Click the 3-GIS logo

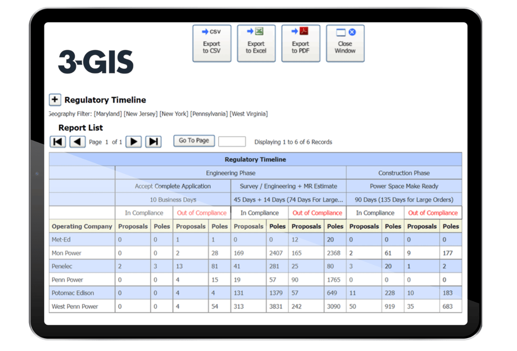[x=95, y=62]
